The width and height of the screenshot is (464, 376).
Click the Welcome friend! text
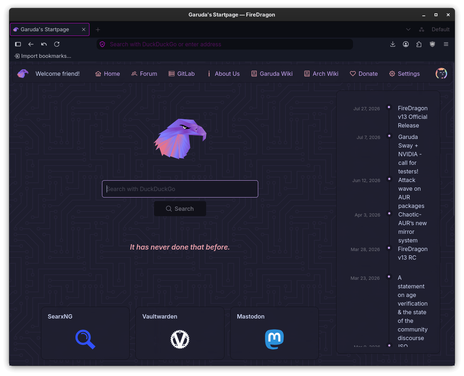click(x=57, y=74)
